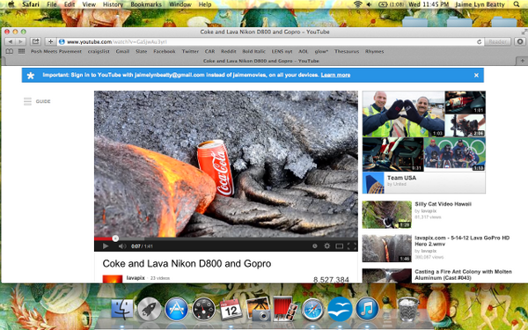Open Casting a Fire Ant Colony video
Image resolution: width=528 pixels, height=330 pixels.
pos(463,275)
